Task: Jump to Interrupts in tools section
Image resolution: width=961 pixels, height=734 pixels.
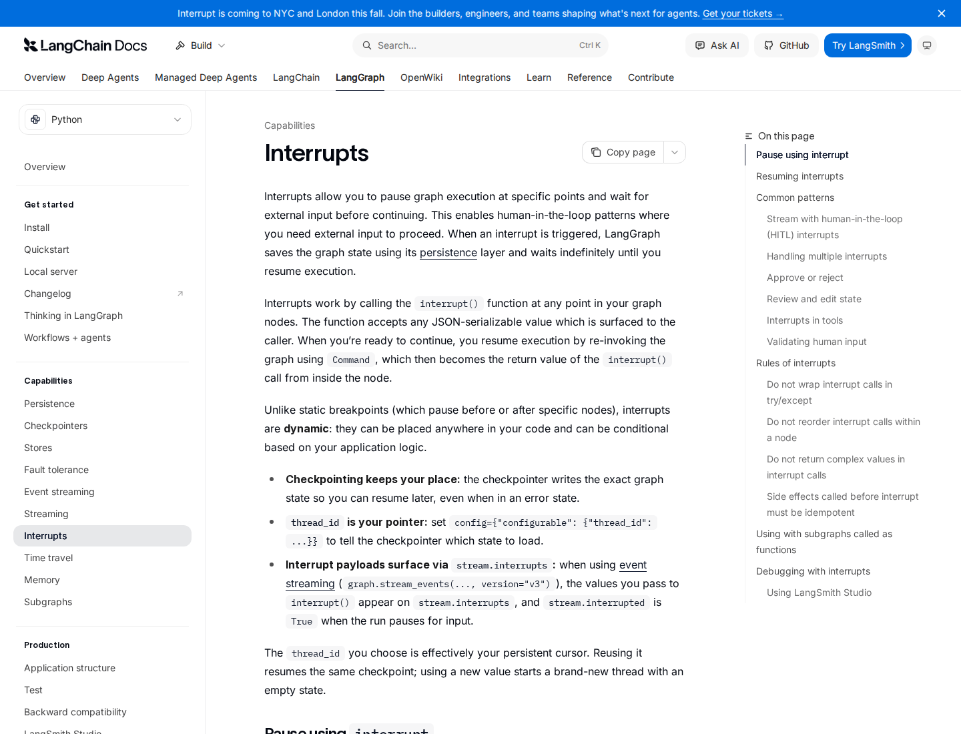Action: (x=805, y=320)
